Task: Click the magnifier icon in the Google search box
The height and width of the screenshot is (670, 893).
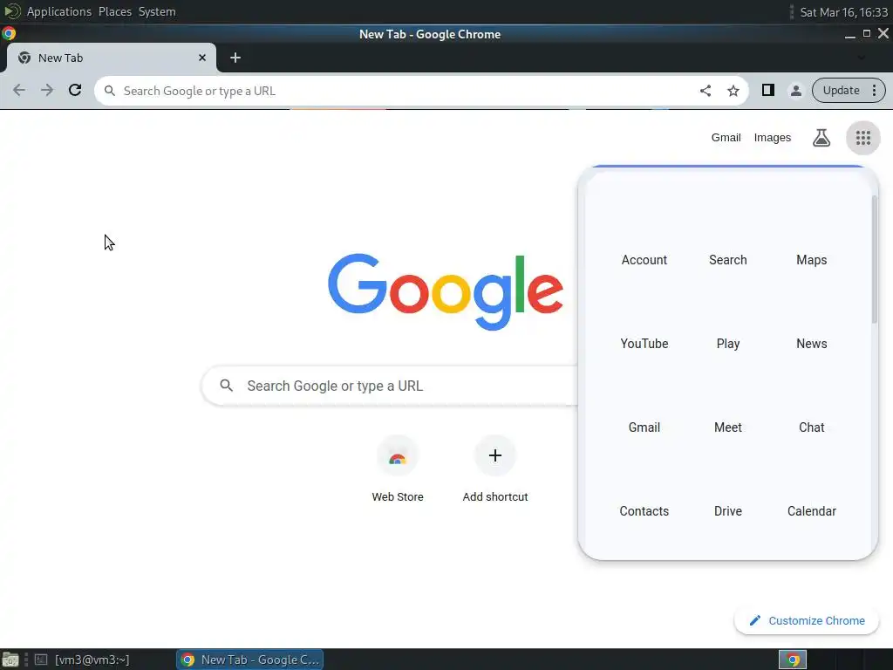Action: (x=226, y=386)
